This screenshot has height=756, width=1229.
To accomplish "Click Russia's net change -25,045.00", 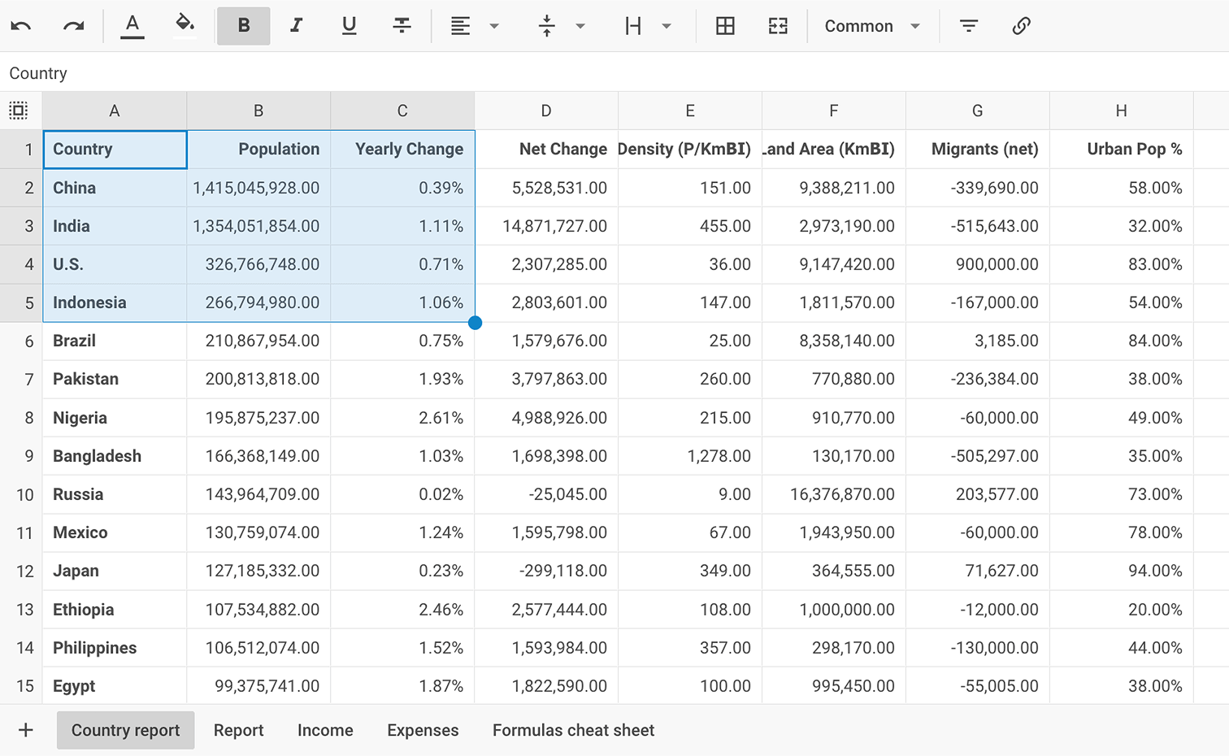I will click(x=547, y=494).
